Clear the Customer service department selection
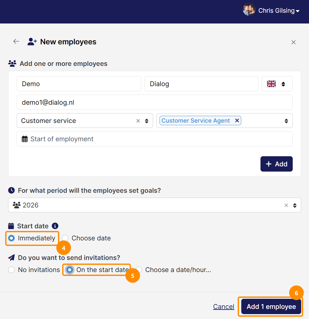 138,121
